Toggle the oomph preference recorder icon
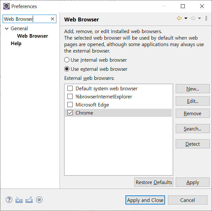The image size is (212, 211). pyautogui.click(x=39, y=200)
